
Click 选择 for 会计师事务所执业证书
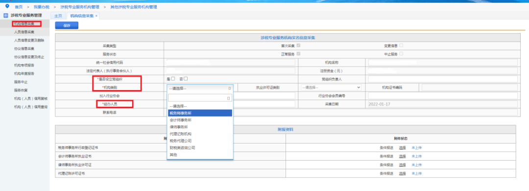402,156
